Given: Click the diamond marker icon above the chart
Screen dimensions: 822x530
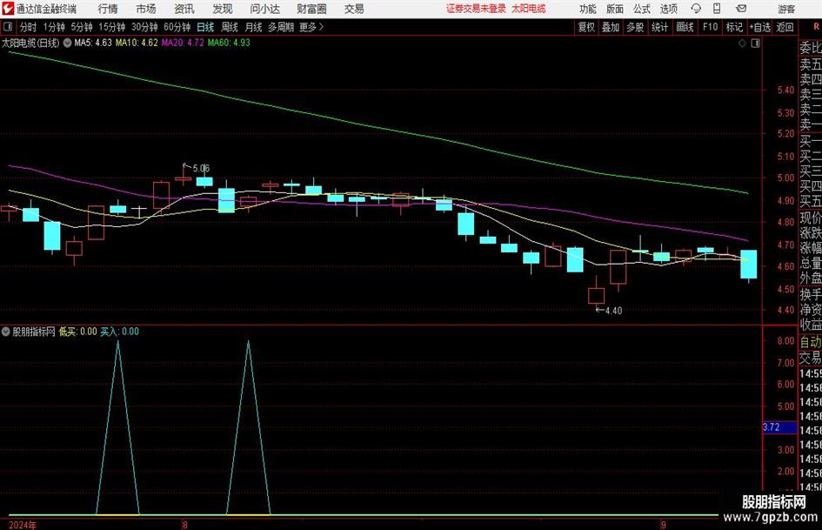Looking at the screenshot, I should 742,44.
